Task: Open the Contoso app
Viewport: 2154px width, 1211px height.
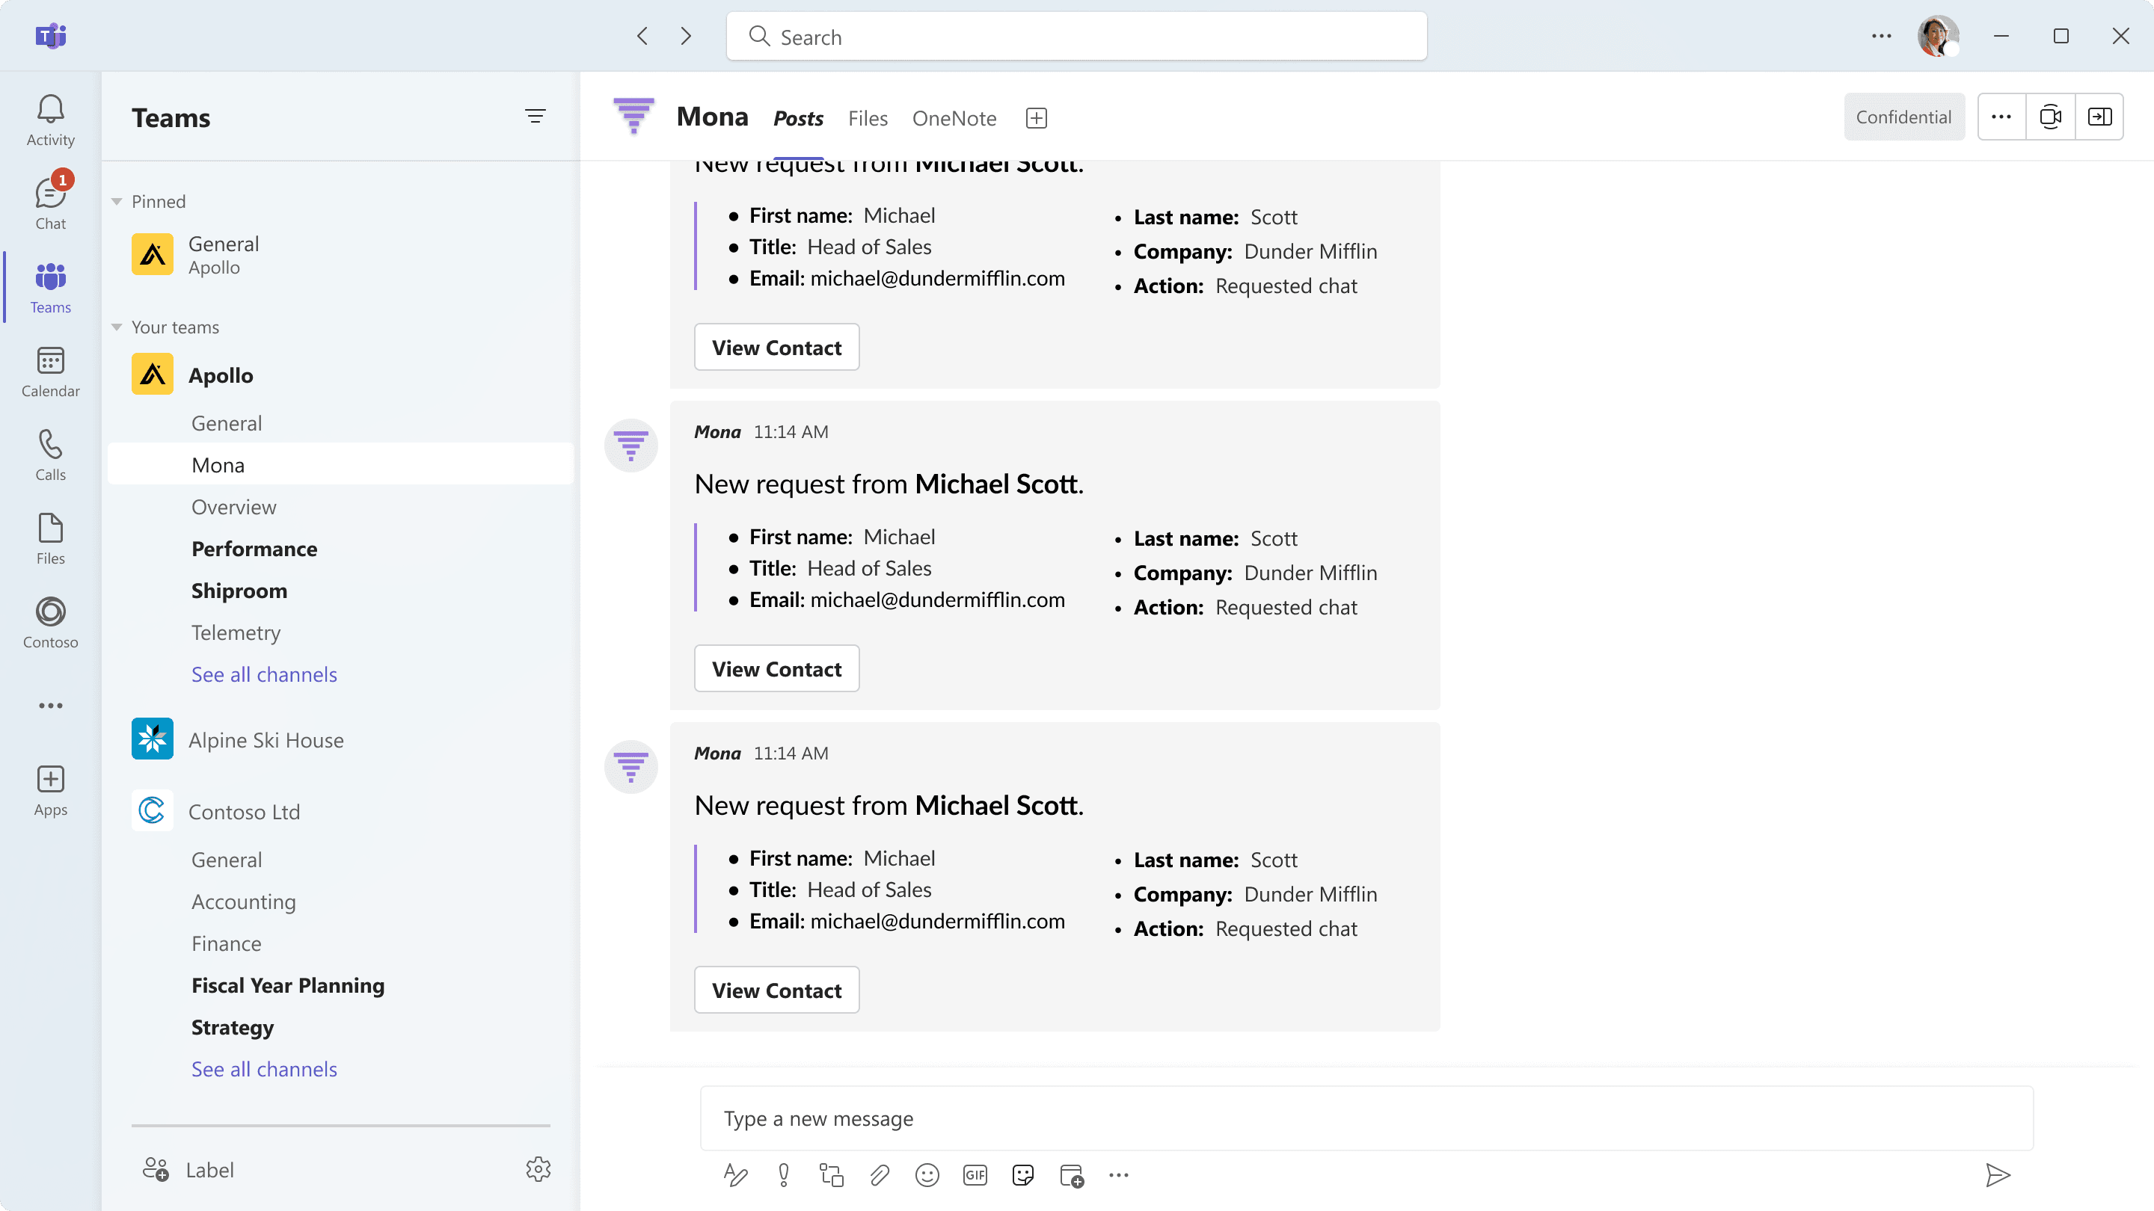Action: [x=50, y=623]
